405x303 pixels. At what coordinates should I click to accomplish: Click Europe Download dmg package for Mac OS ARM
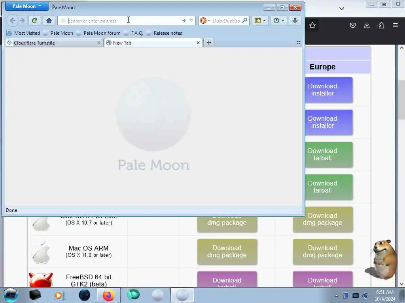[x=323, y=252]
